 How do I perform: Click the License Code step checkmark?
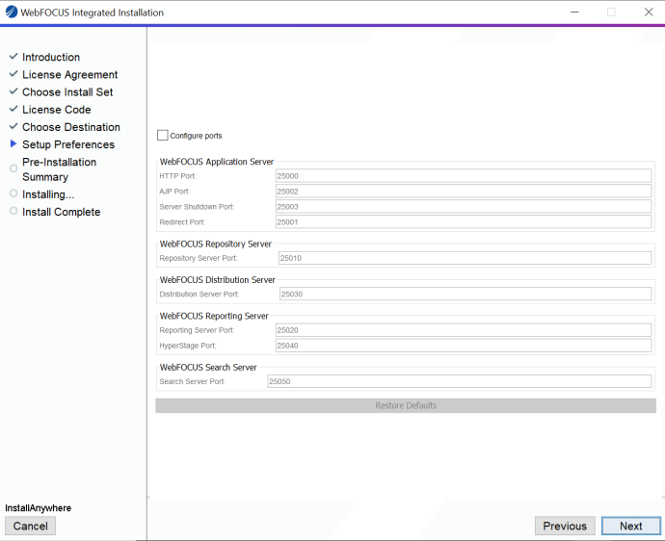(13, 109)
